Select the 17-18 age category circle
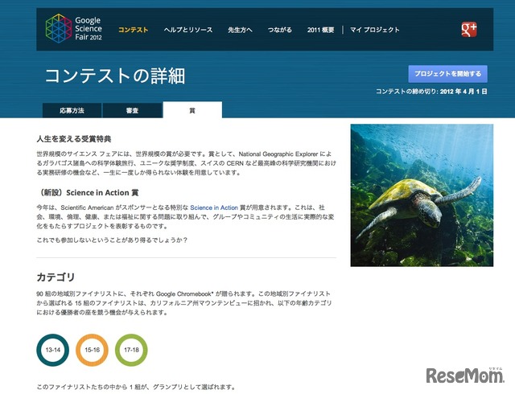Screen dimensions: 515x394 click(x=131, y=350)
